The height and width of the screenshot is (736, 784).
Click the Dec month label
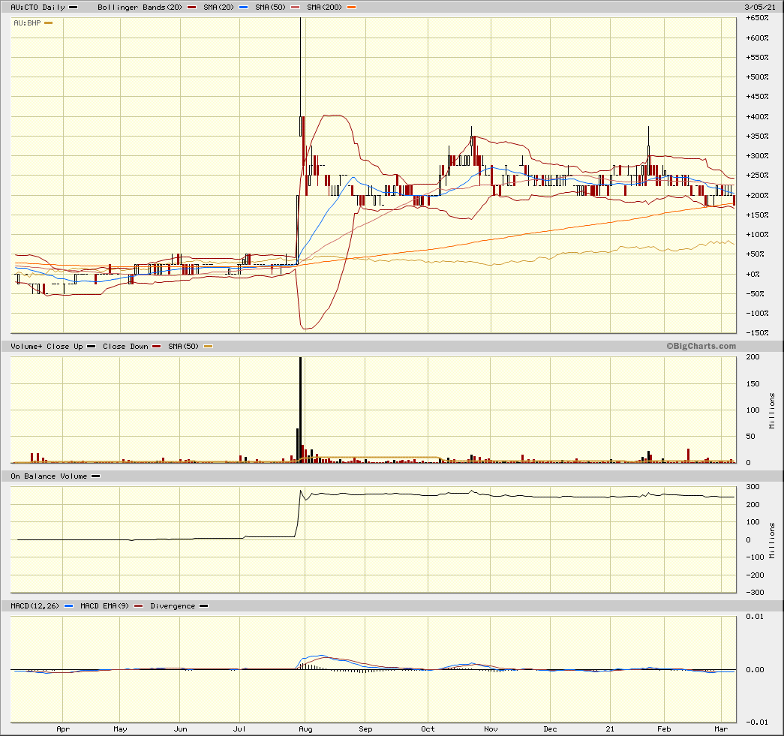click(551, 729)
